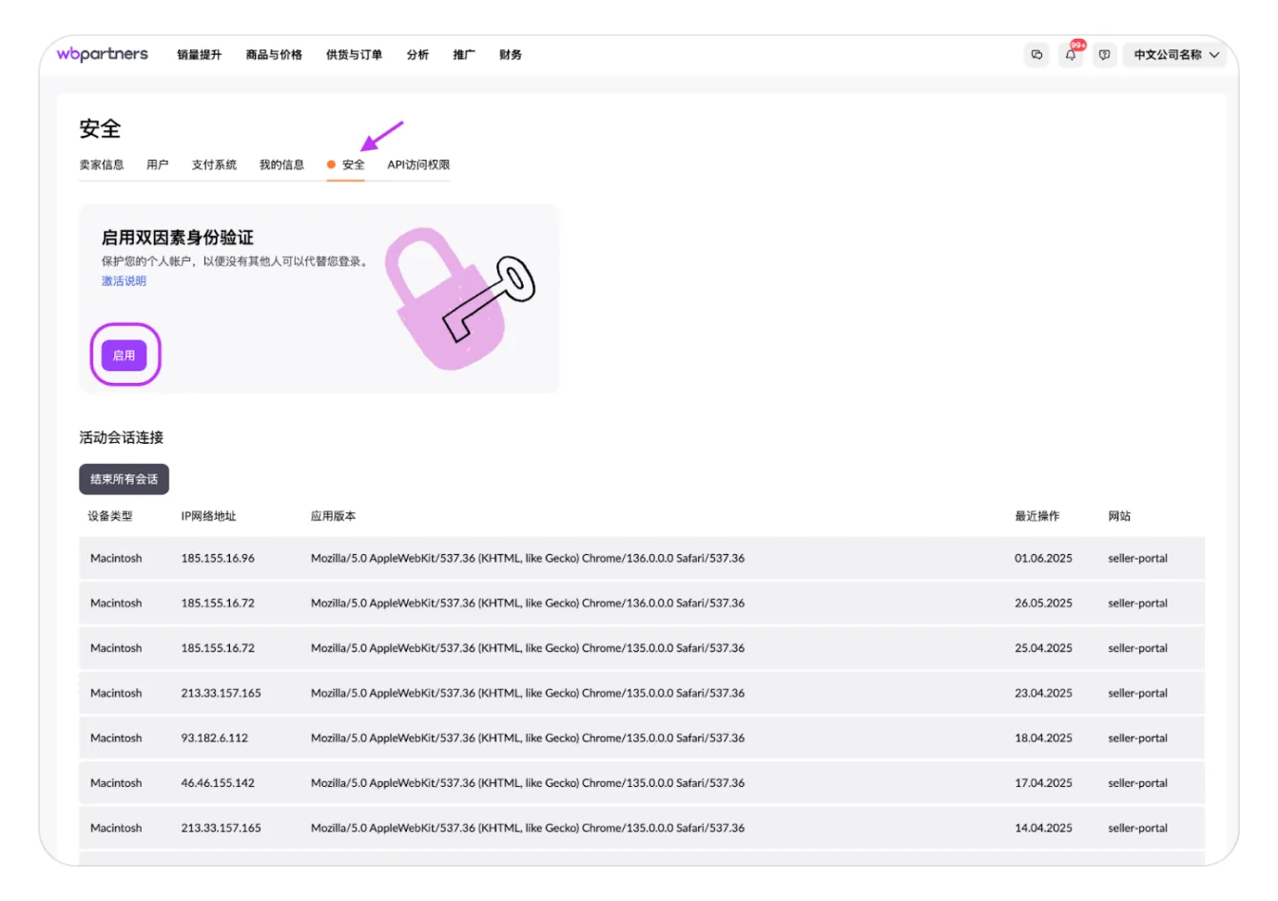Switch to the API访问权限 tab
This screenshot has height=901, width=1278.
click(x=418, y=164)
